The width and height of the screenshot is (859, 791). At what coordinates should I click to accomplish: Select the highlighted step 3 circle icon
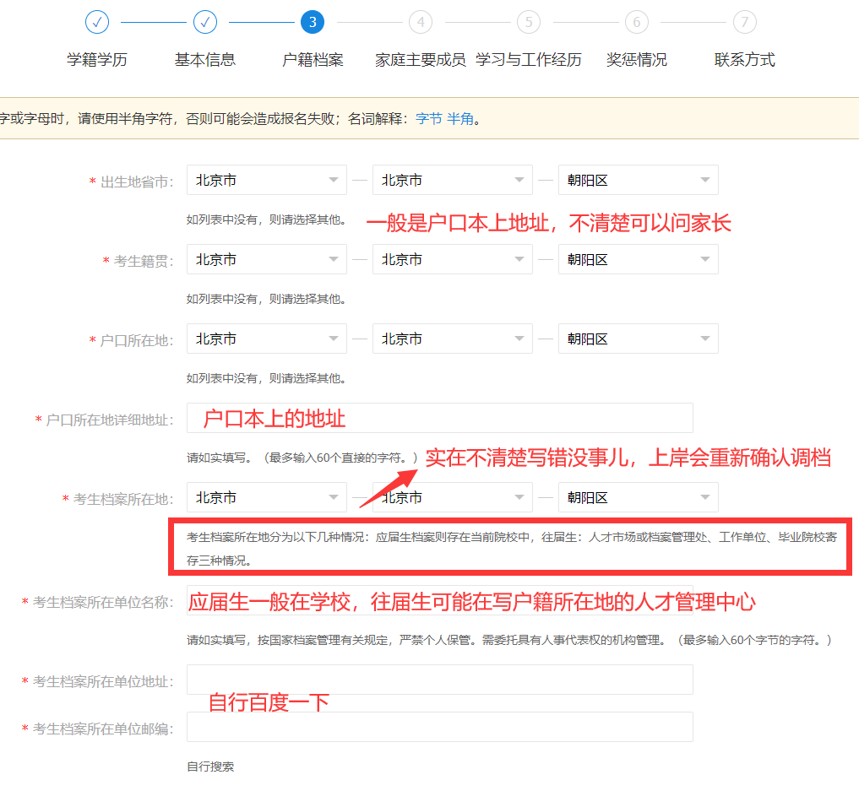point(313,22)
